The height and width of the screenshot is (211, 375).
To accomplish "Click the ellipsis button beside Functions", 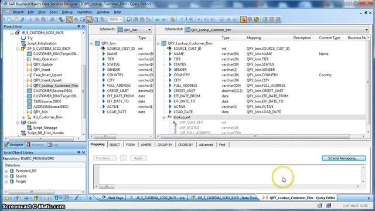I will [x=123, y=158].
